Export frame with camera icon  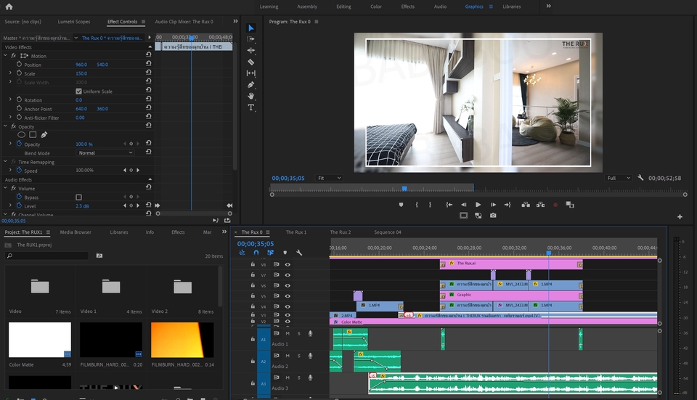[x=493, y=216]
